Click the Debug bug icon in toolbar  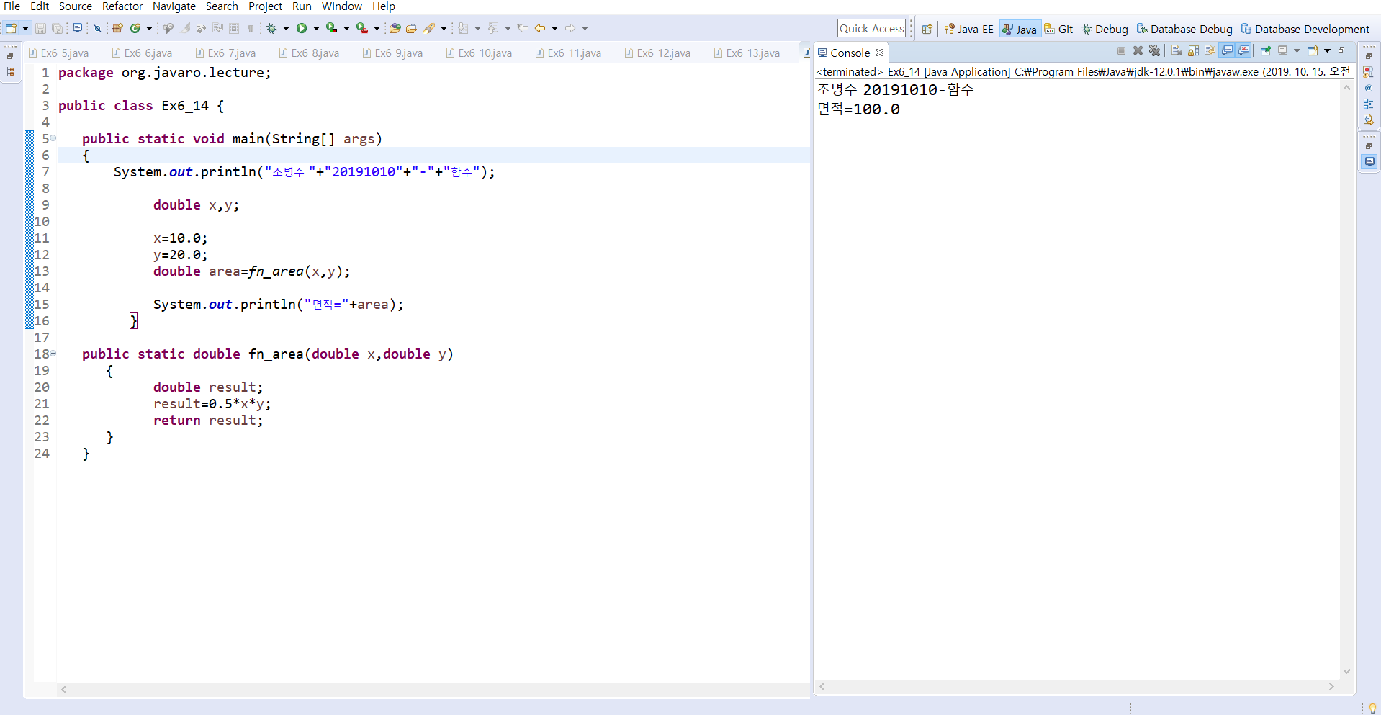271,28
